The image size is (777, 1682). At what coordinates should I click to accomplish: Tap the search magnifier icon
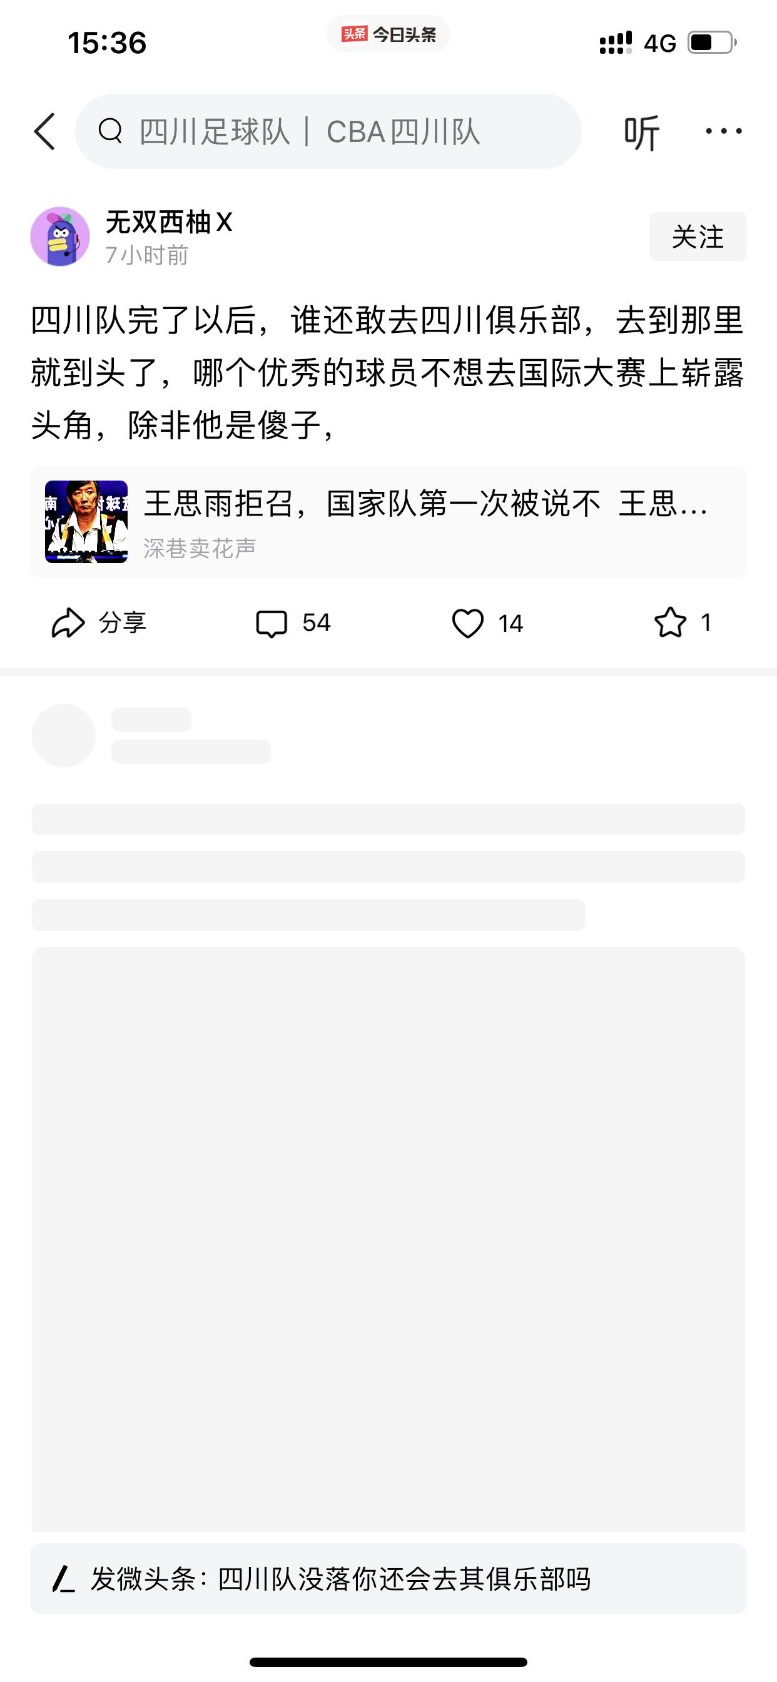[x=110, y=131]
